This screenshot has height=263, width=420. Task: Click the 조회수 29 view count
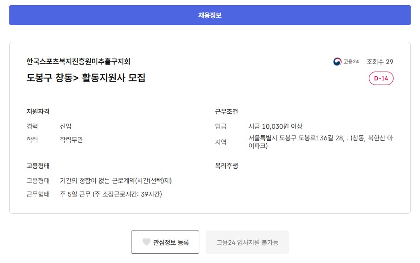tap(380, 62)
